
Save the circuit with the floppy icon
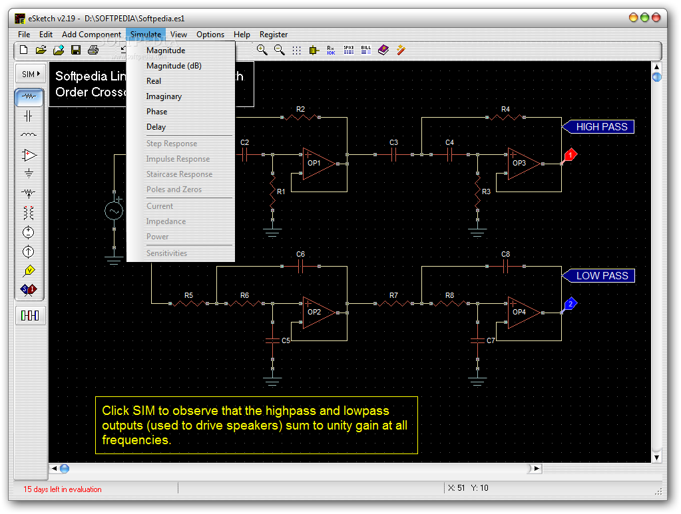tap(76, 50)
